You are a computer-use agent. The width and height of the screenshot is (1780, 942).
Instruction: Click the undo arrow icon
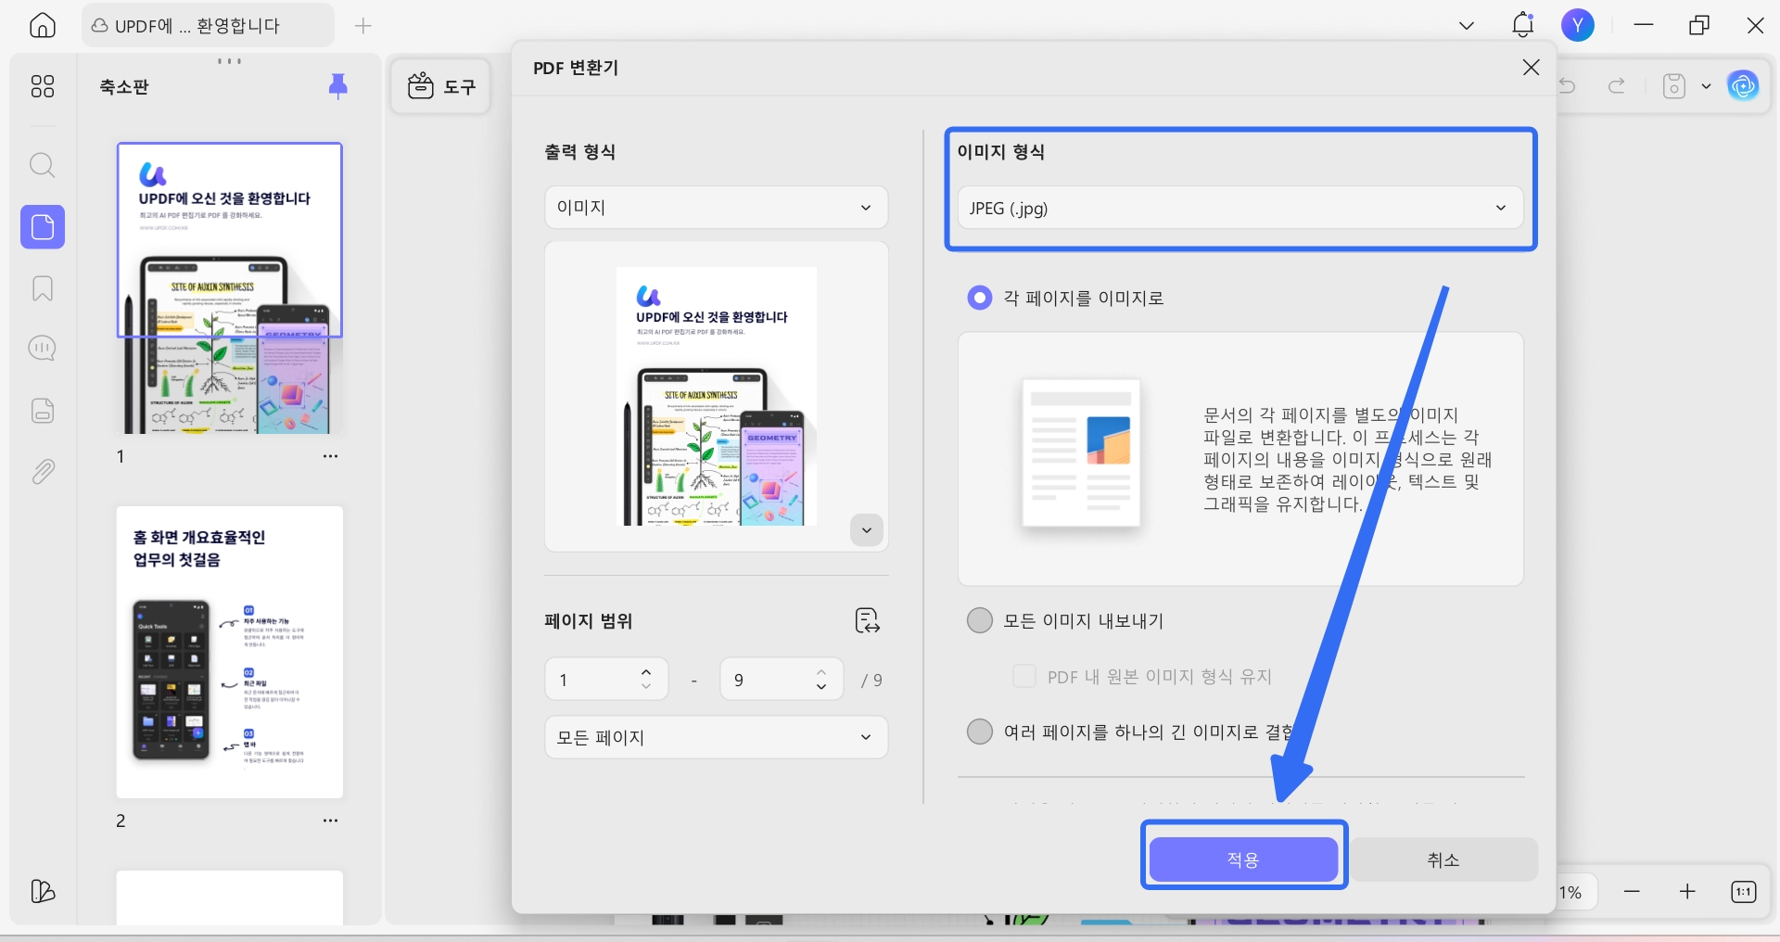1568,86
